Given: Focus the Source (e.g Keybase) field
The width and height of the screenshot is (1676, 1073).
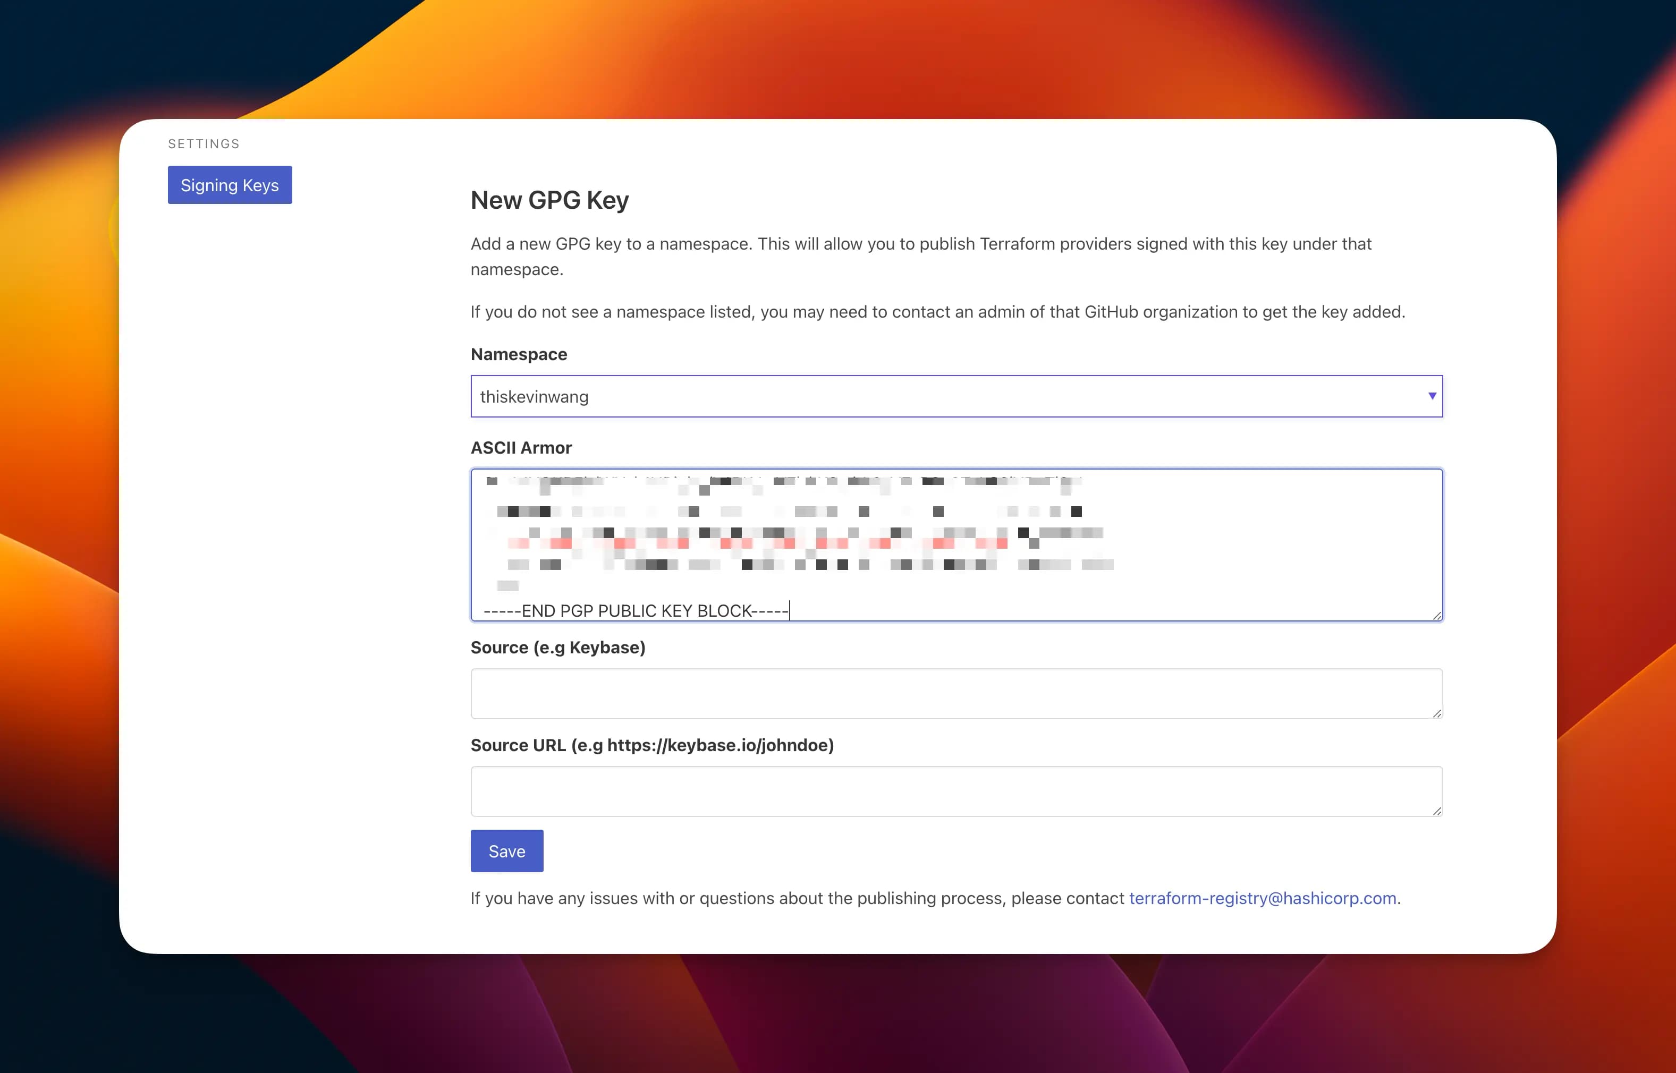Looking at the screenshot, I should pos(955,693).
